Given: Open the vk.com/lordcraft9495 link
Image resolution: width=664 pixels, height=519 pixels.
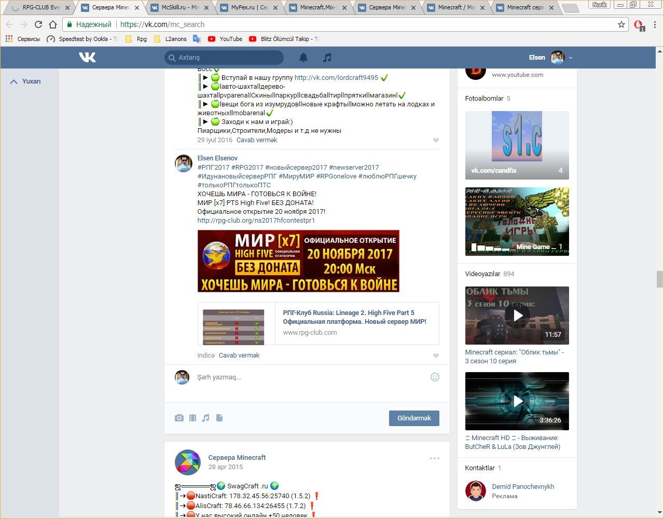Looking at the screenshot, I should point(336,78).
